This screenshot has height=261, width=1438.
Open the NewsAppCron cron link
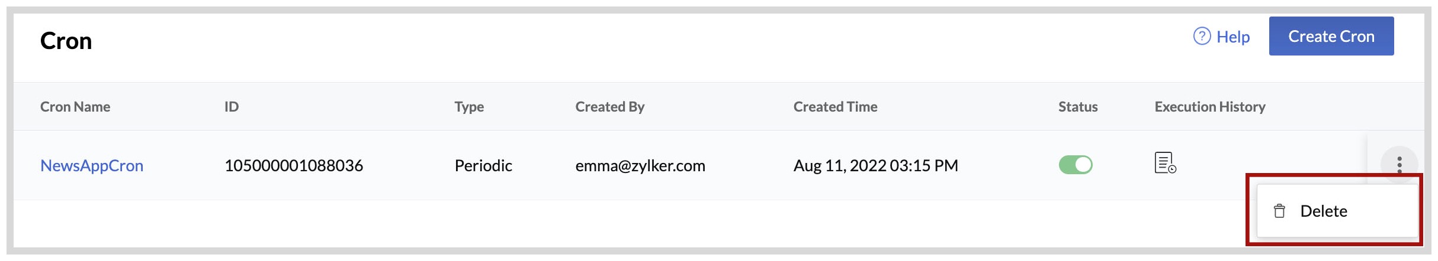92,165
